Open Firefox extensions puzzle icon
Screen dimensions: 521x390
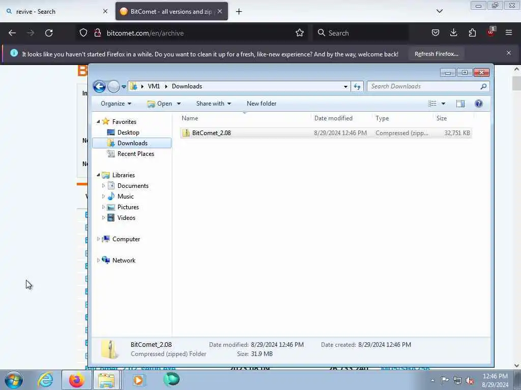click(472, 33)
